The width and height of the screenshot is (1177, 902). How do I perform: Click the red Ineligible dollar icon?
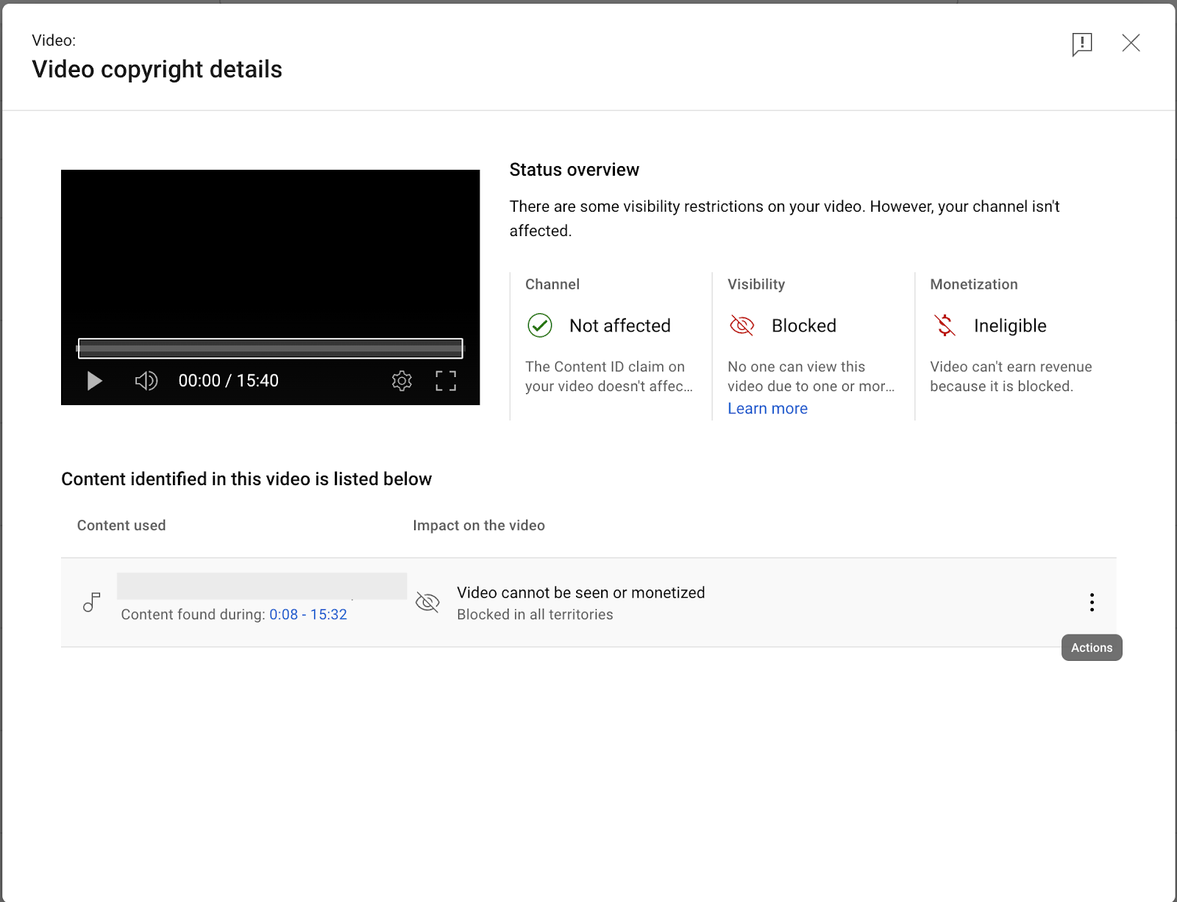(x=945, y=326)
